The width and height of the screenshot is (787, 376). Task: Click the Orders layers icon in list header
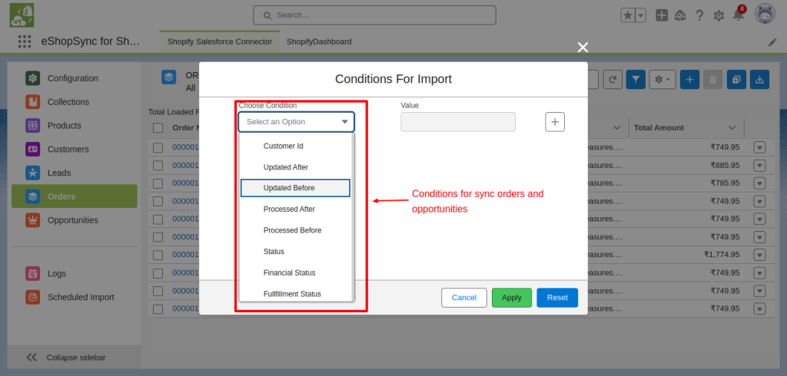coord(168,78)
